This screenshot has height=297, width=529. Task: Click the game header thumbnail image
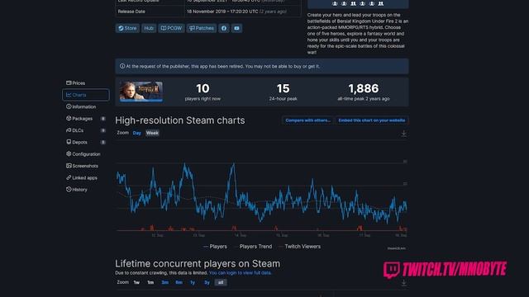pyautogui.click(x=141, y=92)
